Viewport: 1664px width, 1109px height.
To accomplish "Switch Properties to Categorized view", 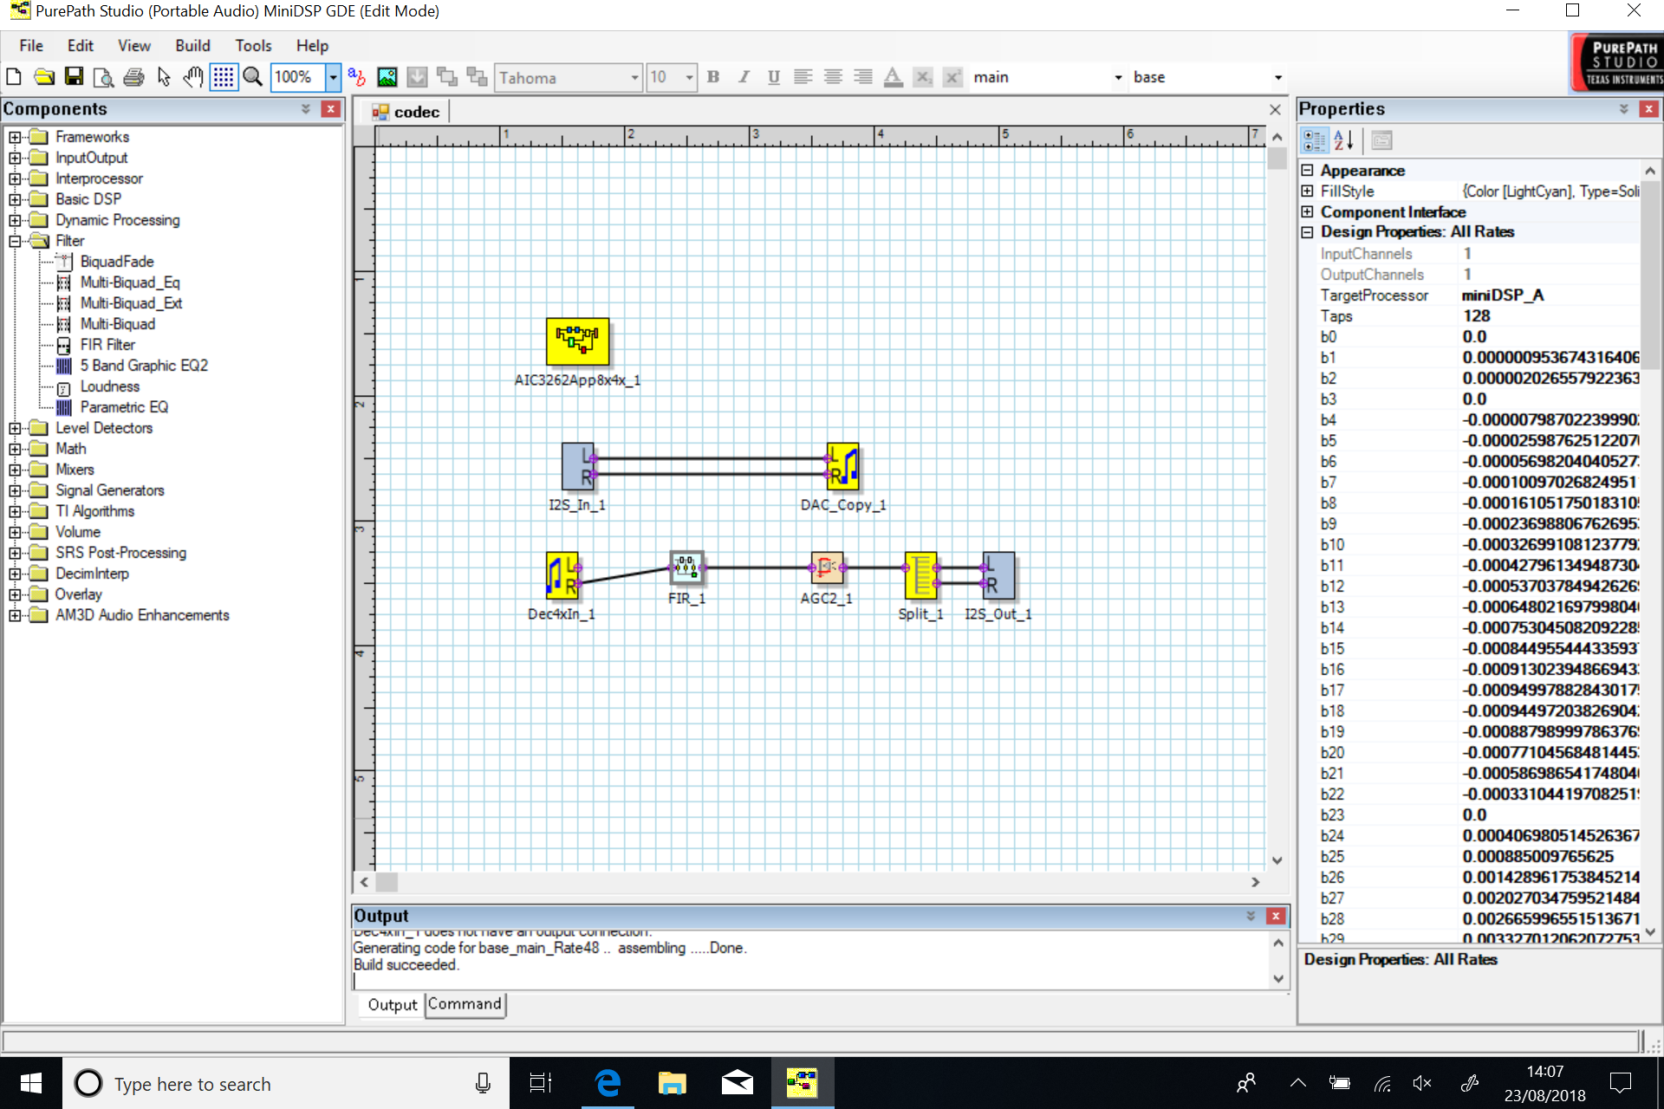I will (x=1314, y=140).
